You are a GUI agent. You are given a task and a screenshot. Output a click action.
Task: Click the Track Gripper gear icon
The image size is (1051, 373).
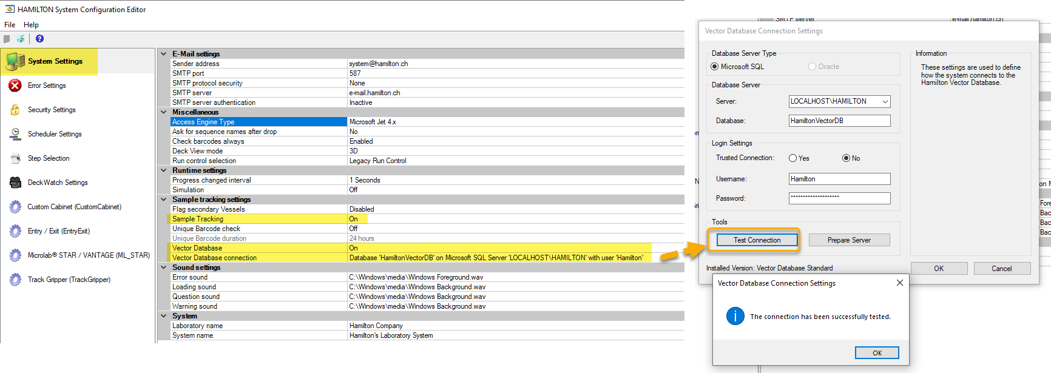coord(15,280)
